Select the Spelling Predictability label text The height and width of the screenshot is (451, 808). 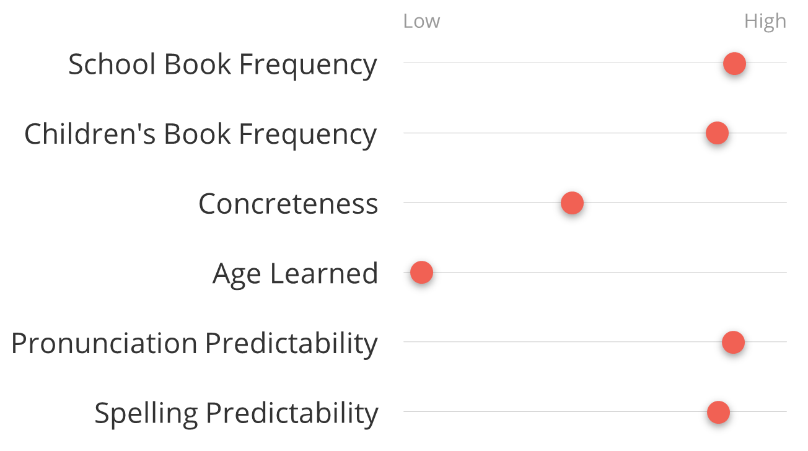pos(236,413)
